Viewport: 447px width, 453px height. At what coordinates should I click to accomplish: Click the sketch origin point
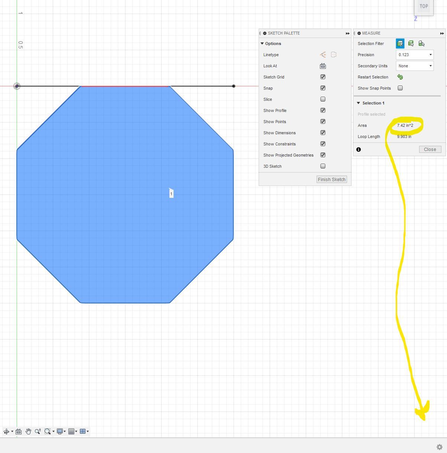point(17,86)
